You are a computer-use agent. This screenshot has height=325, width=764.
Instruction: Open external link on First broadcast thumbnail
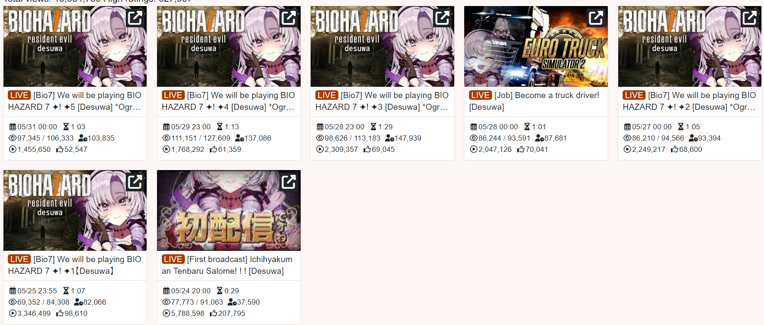(289, 182)
